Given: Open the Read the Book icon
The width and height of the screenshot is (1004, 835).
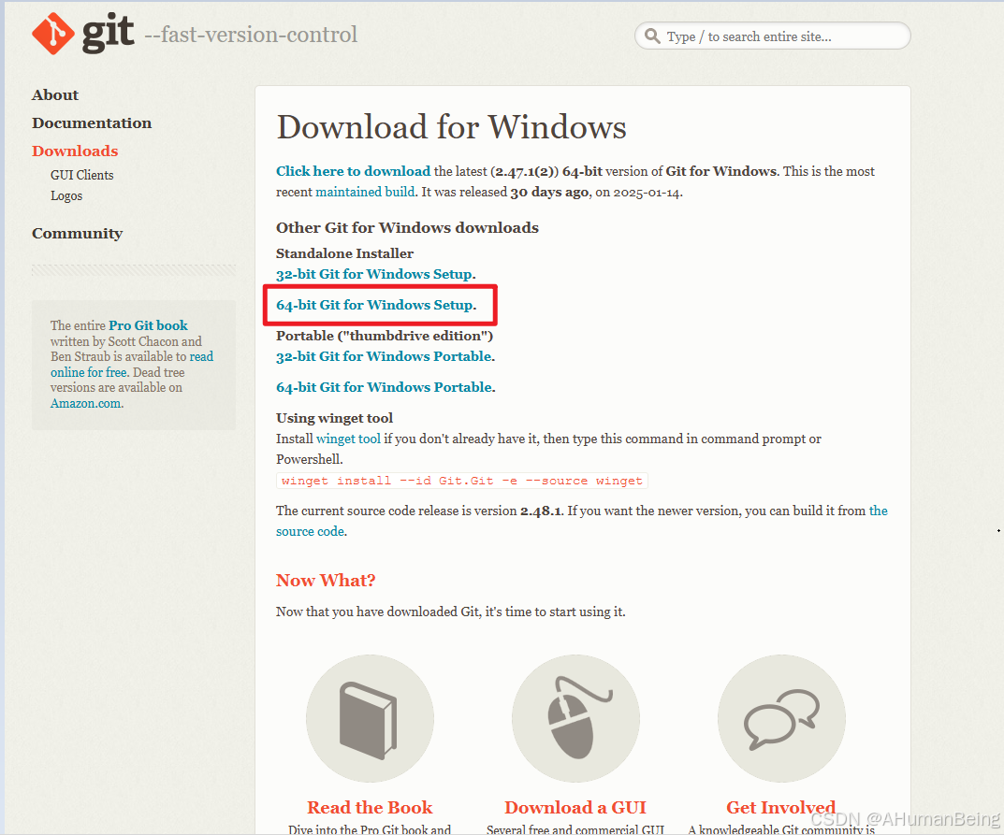Looking at the screenshot, I should click(x=371, y=718).
